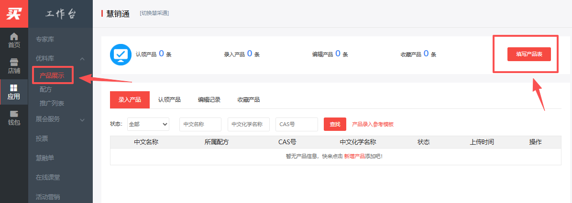Expand the 展会服务 menu chevron
This screenshot has width=572, height=203.
point(82,119)
